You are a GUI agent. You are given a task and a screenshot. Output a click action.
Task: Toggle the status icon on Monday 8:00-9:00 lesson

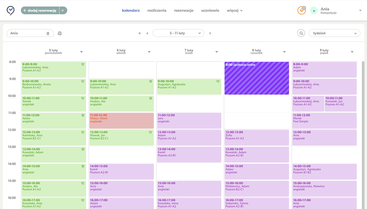tap(83, 64)
